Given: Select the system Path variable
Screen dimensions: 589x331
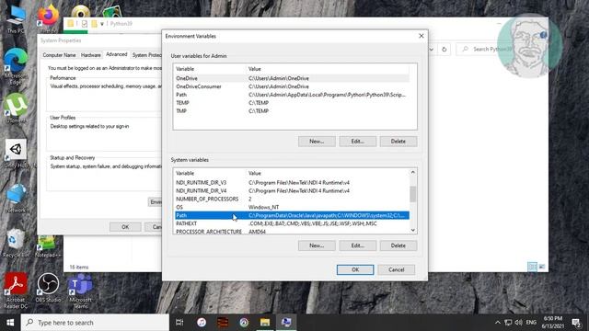Looking at the screenshot, I should pyautogui.click(x=293, y=215).
